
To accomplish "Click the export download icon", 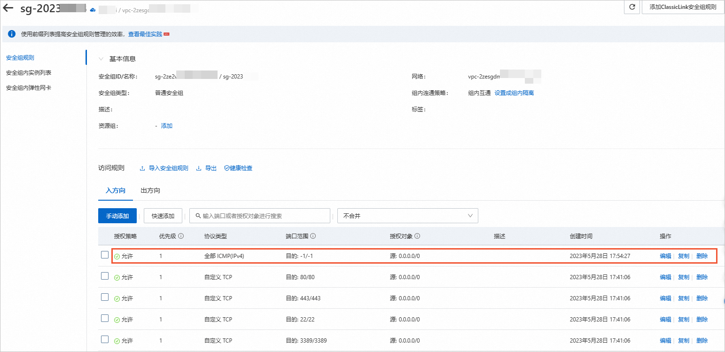I will point(199,168).
